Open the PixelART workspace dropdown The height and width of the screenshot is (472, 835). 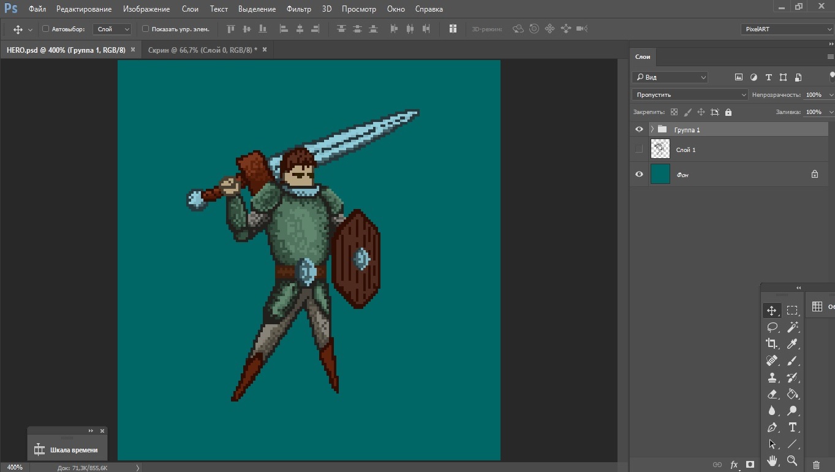(x=787, y=29)
